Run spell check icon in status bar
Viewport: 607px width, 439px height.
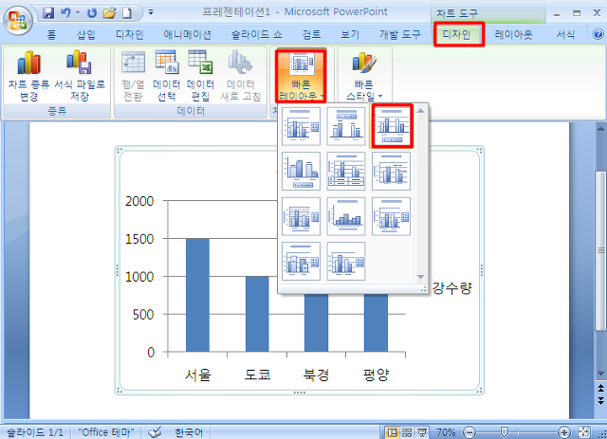point(156,432)
